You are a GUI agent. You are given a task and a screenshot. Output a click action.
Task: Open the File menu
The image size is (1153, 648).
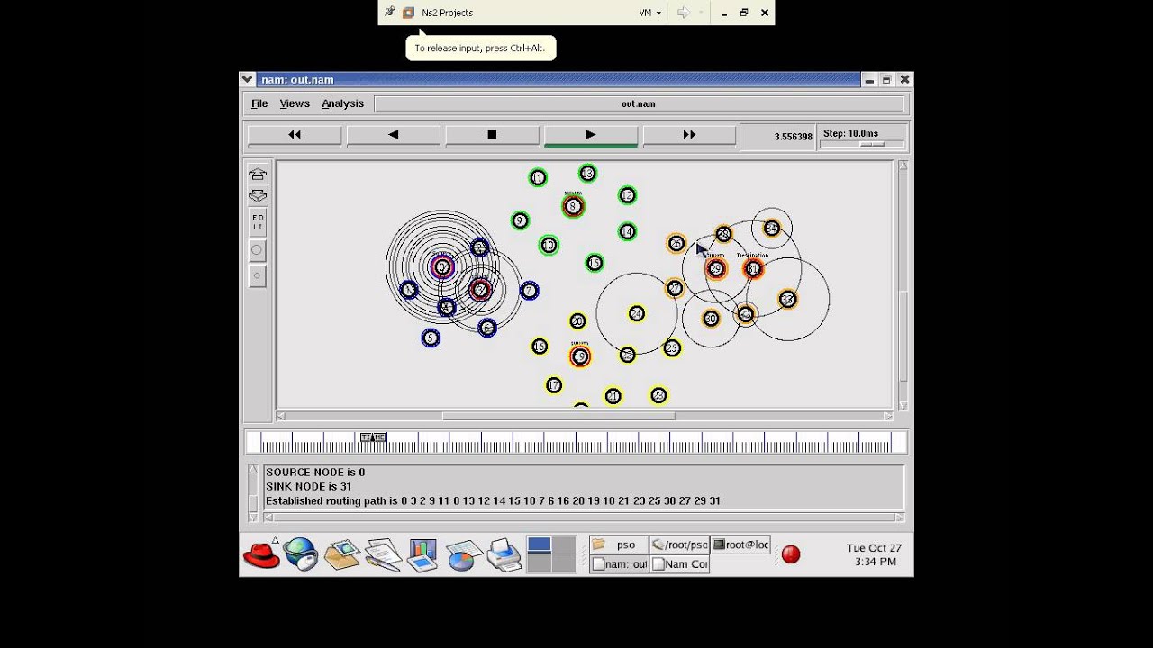pos(259,103)
